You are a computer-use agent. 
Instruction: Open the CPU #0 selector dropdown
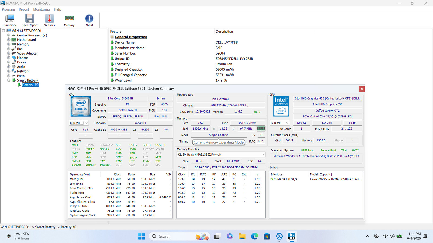coord(79,123)
